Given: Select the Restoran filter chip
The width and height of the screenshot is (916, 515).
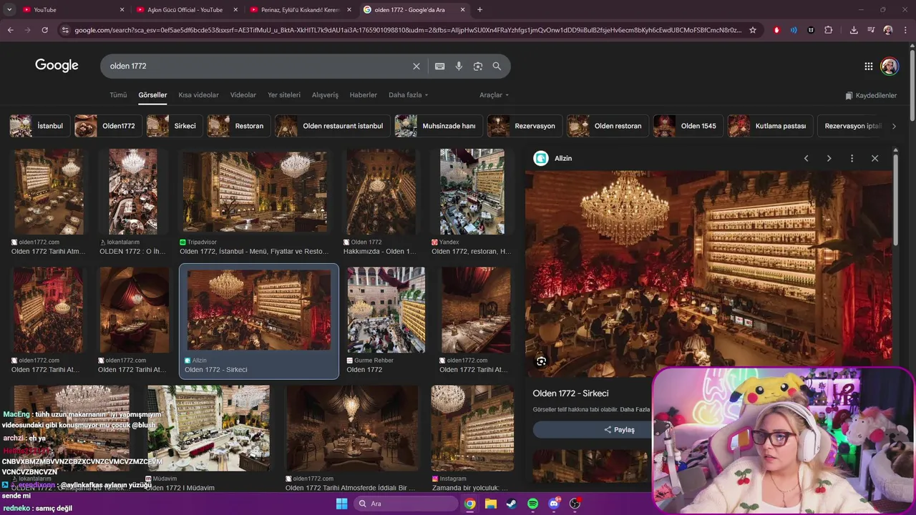Looking at the screenshot, I should [238, 126].
